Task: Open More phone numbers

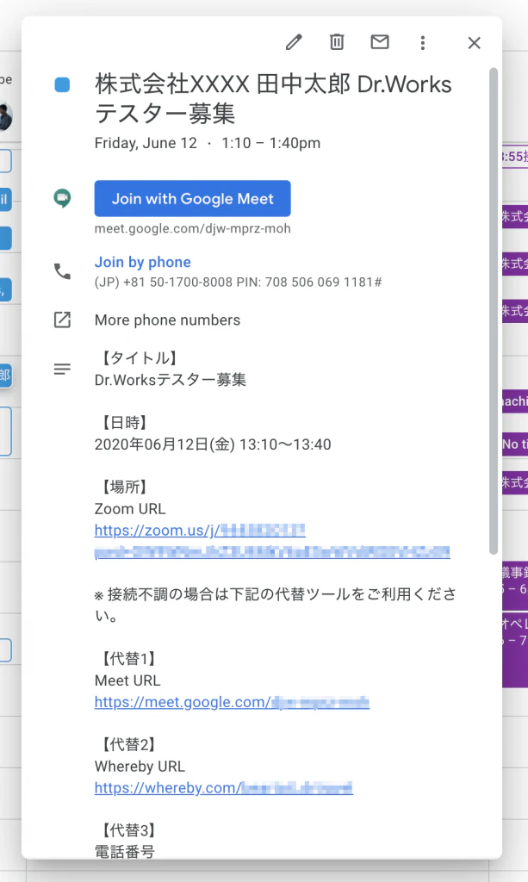Action: point(167,320)
